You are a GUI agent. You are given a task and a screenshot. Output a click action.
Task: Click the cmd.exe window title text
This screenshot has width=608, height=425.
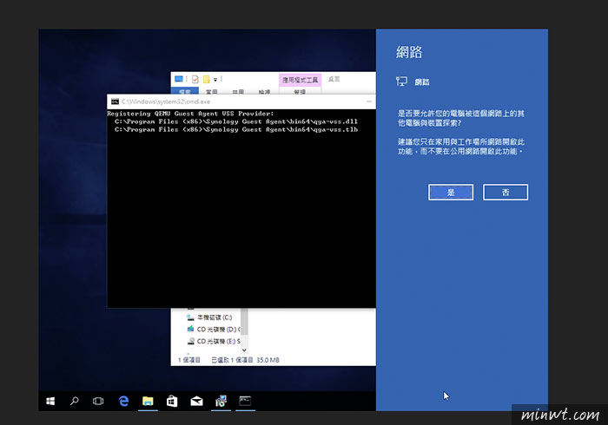pos(166,101)
